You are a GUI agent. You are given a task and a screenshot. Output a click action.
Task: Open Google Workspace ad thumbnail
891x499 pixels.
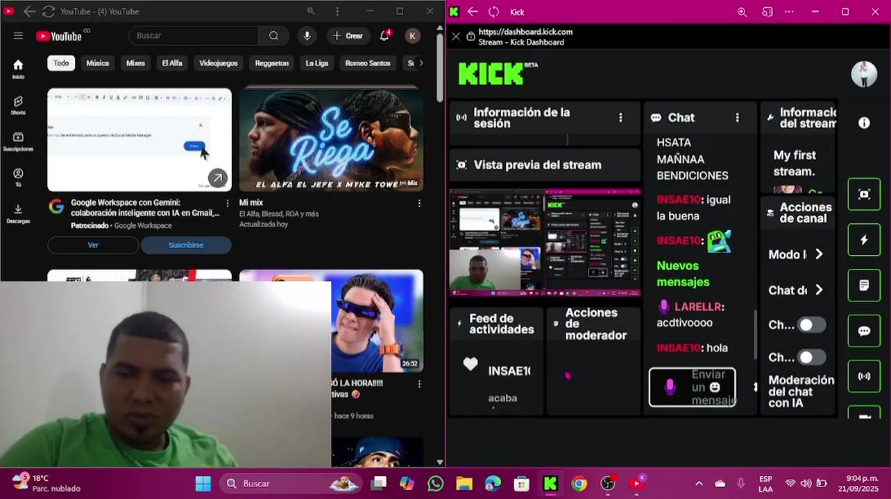[139, 139]
